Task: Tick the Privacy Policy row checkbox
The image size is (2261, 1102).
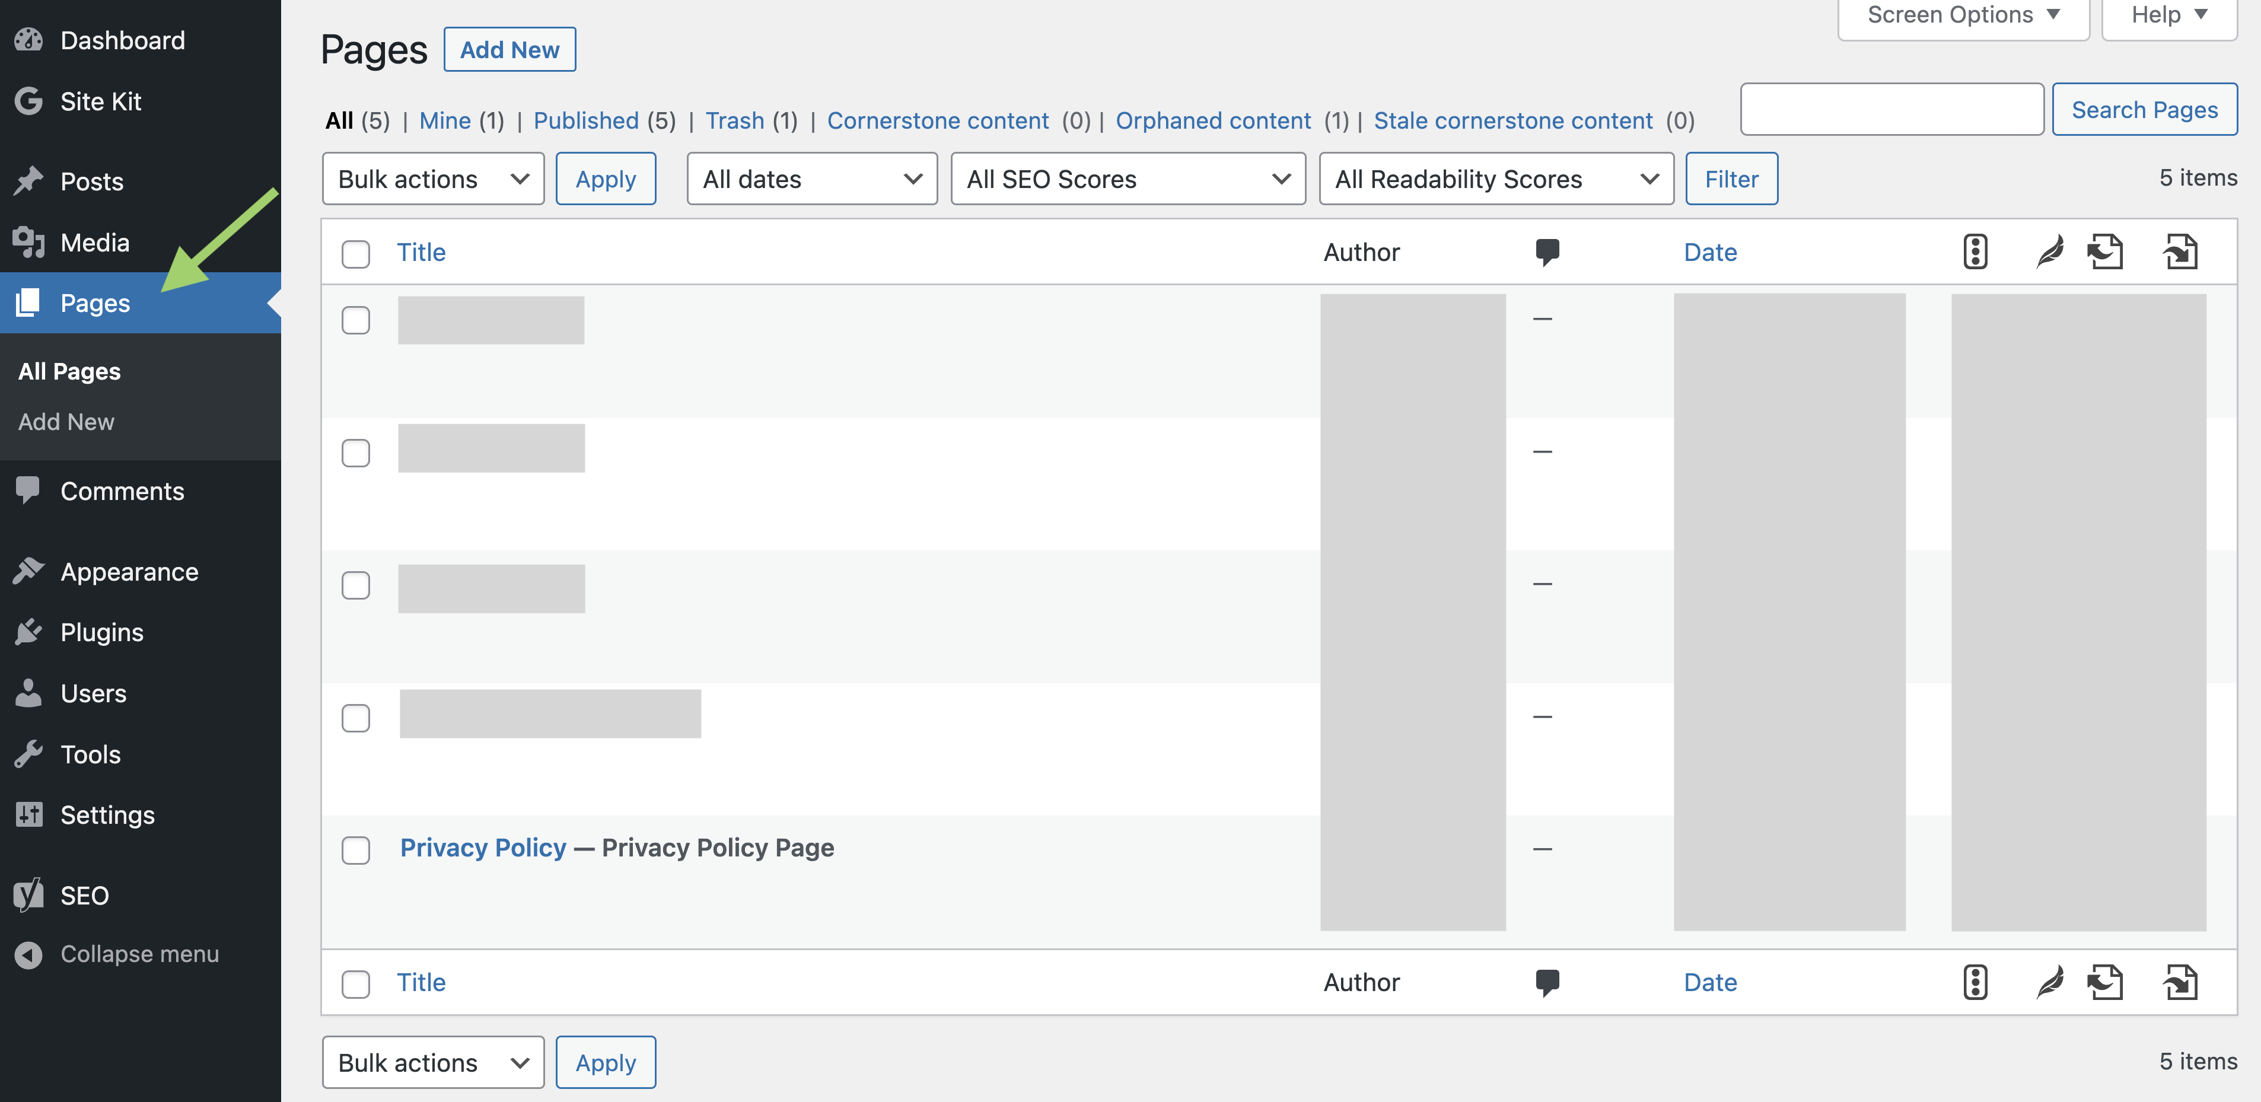Action: (x=355, y=849)
